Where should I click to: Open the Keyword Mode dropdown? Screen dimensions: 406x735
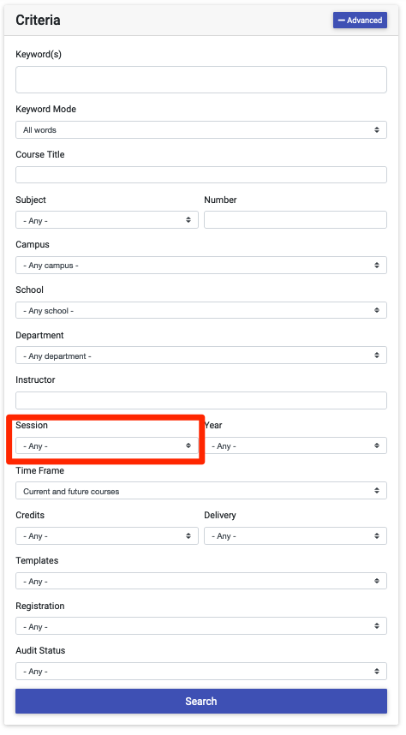[200, 130]
